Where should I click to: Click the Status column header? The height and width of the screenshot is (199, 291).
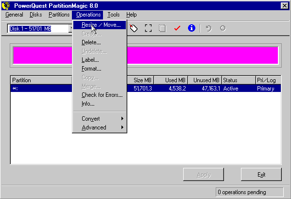(x=239, y=80)
